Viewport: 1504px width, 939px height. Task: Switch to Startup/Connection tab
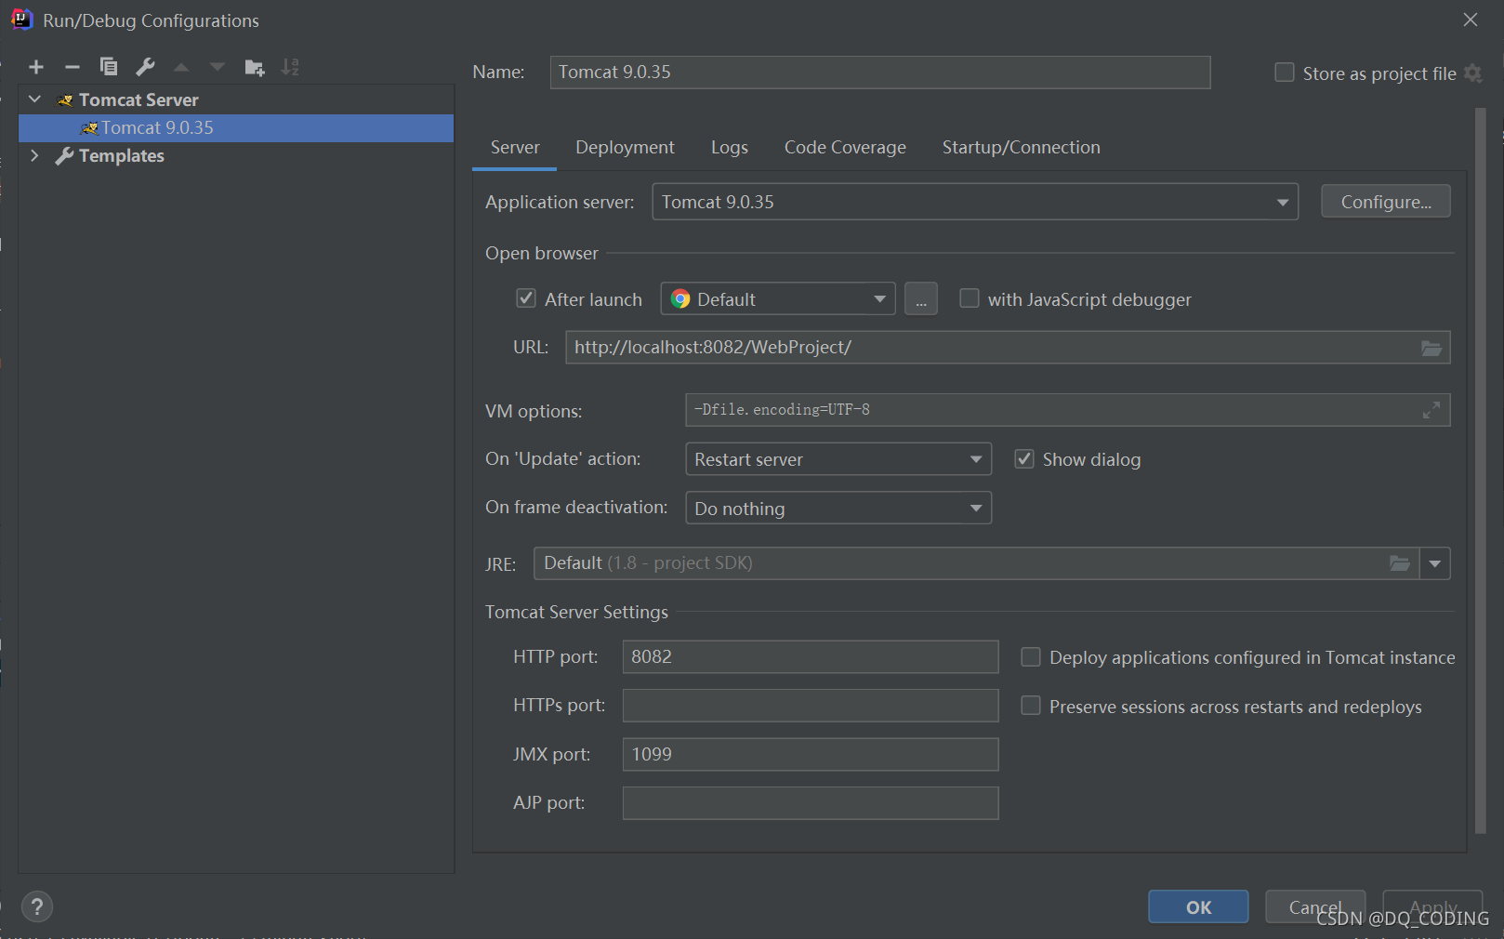1021,148
